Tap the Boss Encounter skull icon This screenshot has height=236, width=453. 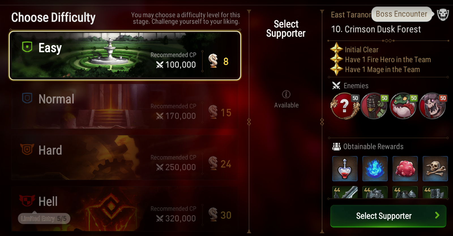[443, 14]
